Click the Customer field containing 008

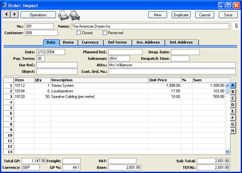coord(41,33)
